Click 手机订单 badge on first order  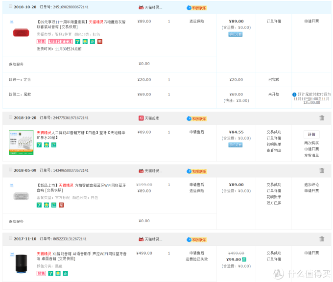click(x=236, y=34)
